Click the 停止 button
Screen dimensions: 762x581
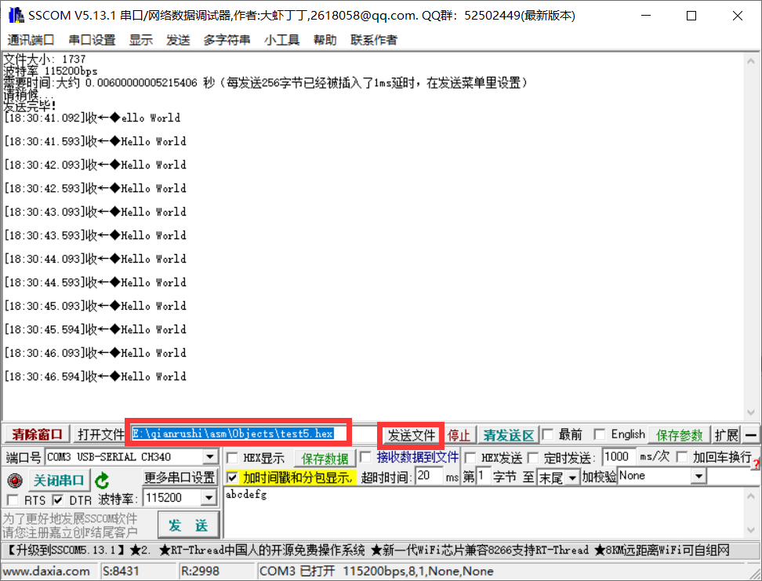coord(459,435)
